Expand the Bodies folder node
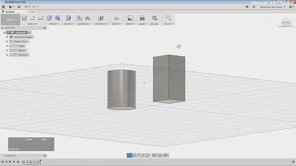The height and width of the screenshot is (166, 296). pos(7,50)
